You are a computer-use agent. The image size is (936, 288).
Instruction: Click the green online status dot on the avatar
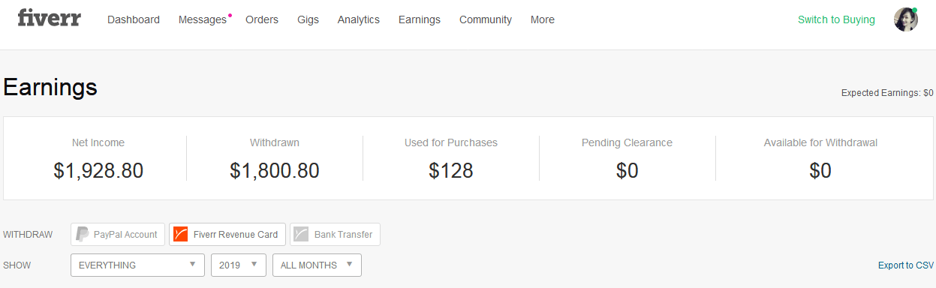click(914, 10)
